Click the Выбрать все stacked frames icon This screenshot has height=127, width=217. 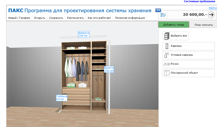[x=167, y=36]
